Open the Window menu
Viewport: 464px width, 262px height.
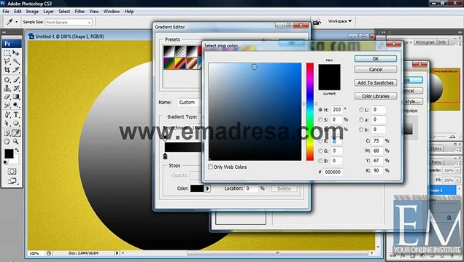[x=112, y=11]
